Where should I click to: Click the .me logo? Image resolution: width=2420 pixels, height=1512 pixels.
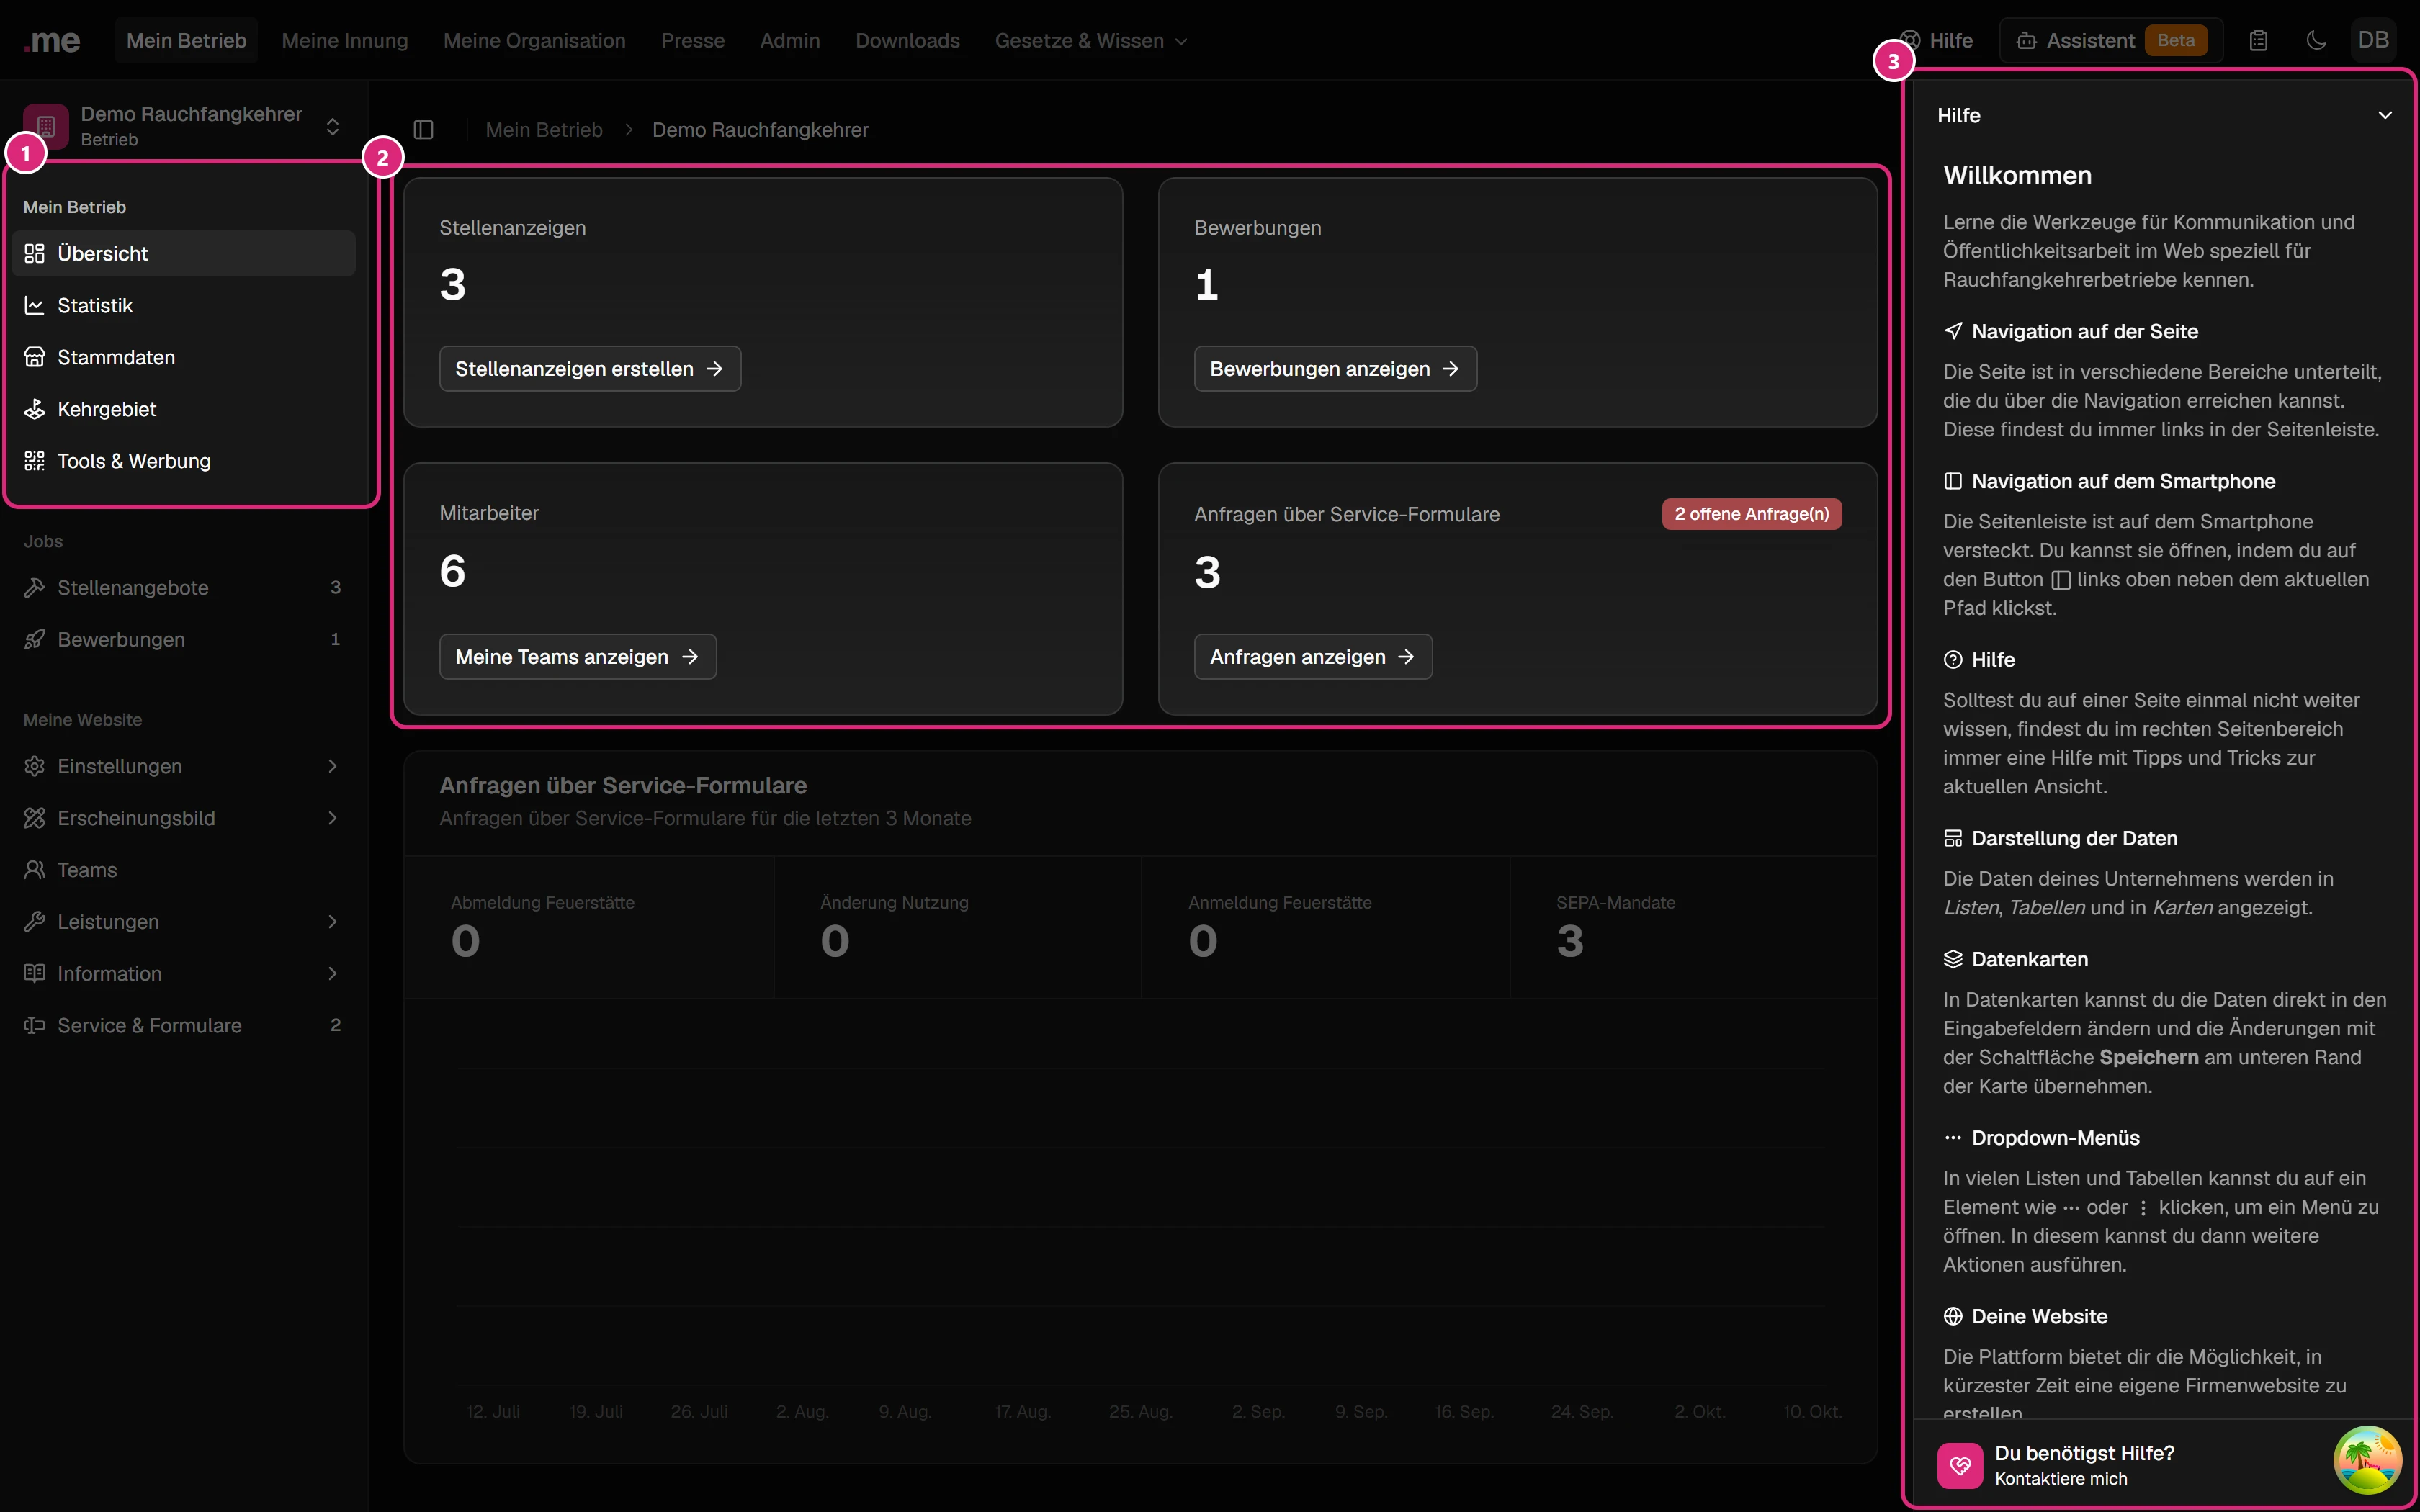point(53,41)
